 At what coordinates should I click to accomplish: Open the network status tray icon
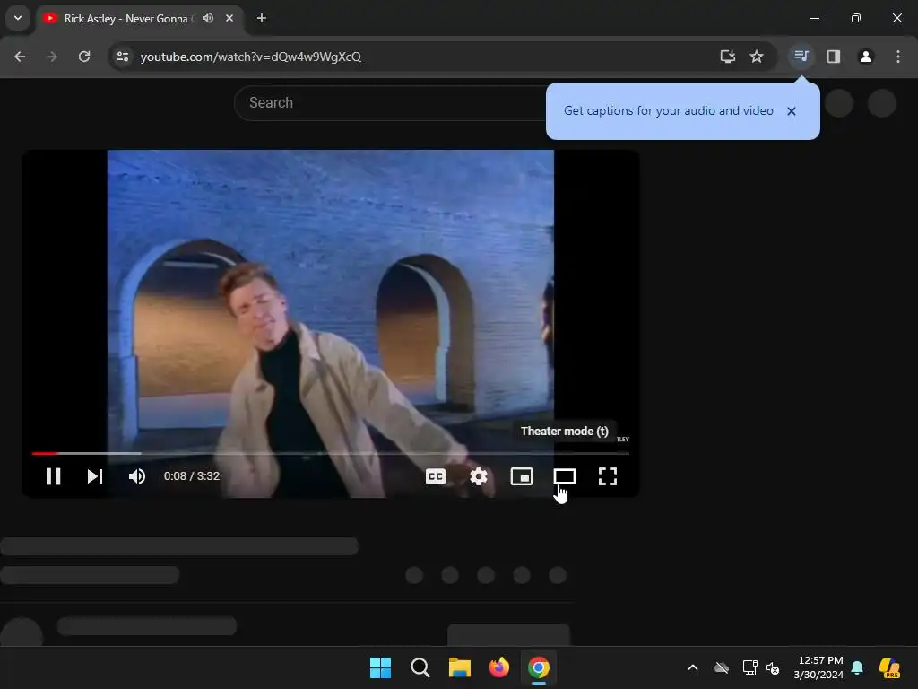(749, 667)
